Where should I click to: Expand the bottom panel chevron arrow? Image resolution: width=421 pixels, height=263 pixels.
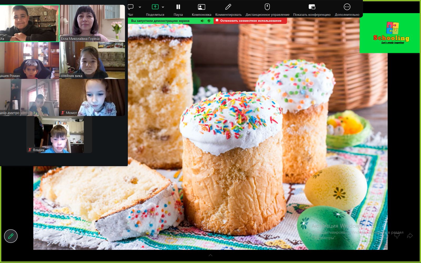pos(210,255)
